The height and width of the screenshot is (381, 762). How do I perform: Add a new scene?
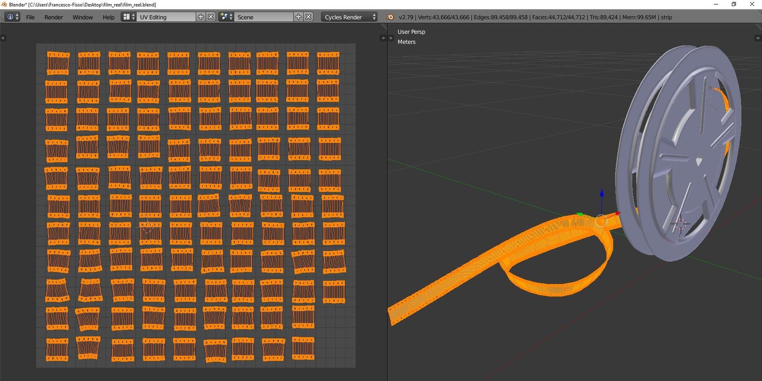pos(298,17)
